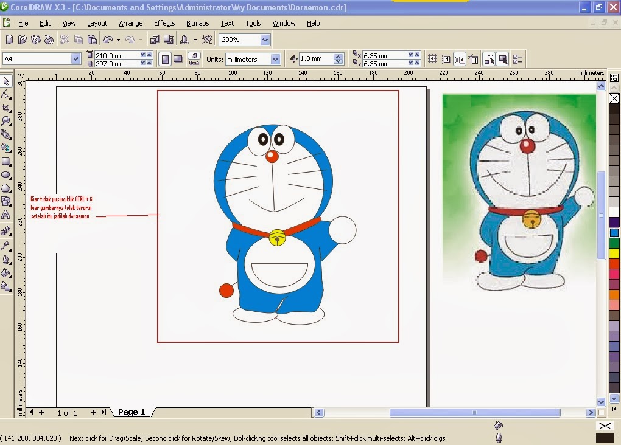Increase page width 210.0 mm value

pos(149,55)
